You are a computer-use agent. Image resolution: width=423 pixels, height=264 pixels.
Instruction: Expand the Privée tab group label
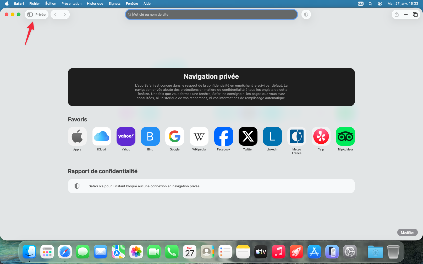pyautogui.click(x=40, y=14)
